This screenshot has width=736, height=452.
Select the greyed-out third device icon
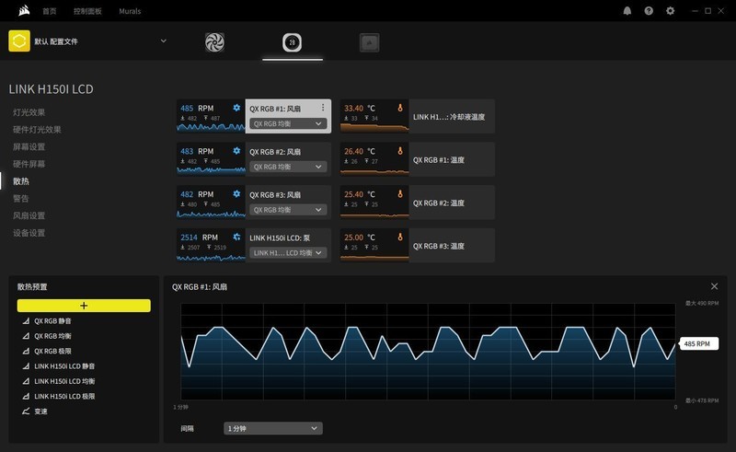point(370,42)
